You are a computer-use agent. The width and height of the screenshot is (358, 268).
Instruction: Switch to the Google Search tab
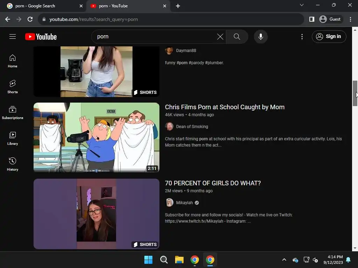43,6
